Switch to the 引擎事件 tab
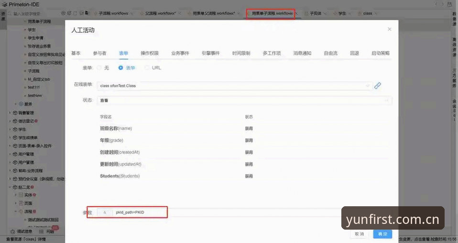Viewport: 458px width, 243px height. point(211,53)
